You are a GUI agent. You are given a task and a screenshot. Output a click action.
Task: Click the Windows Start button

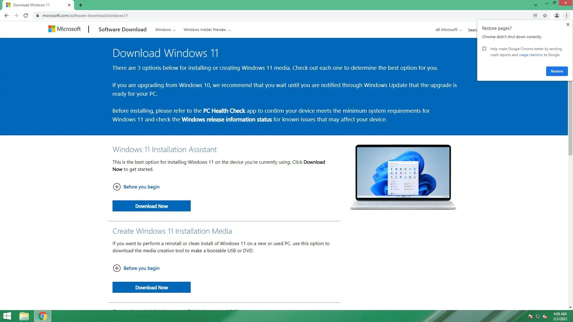coord(7,316)
